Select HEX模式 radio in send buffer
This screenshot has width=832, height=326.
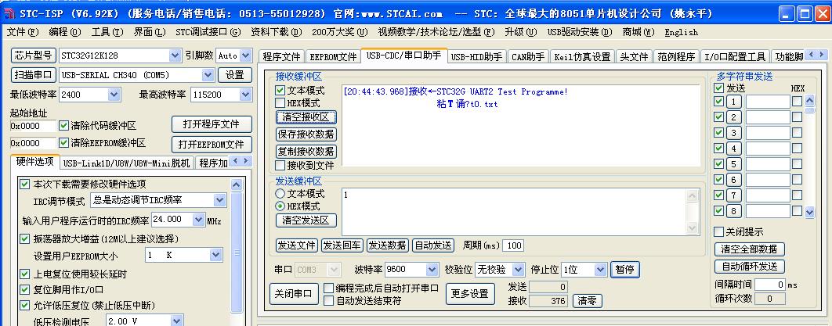(x=280, y=206)
